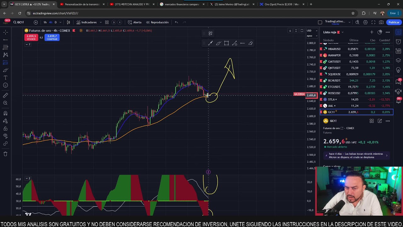The image size is (403, 227).
Task: Add a symbol to the watchlist
Action: pos(372,32)
